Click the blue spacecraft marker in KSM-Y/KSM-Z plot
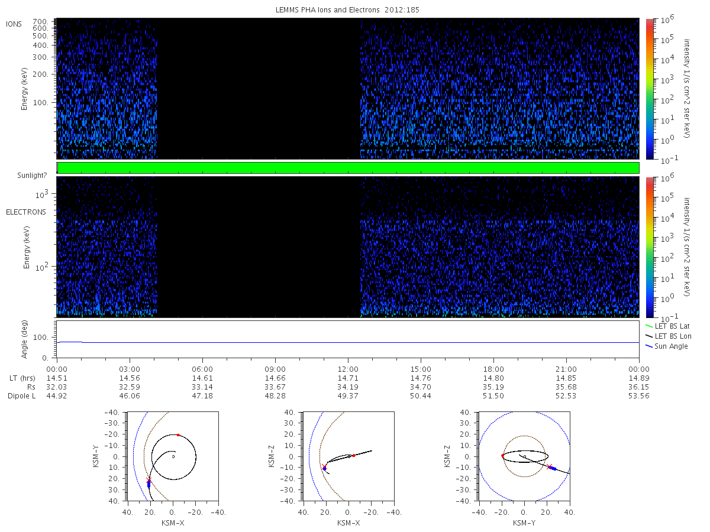This screenshot has height=532, width=710. click(552, 468)
